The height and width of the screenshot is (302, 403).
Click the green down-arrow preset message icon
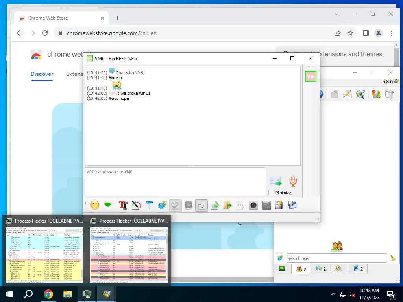tap(108, 205)
